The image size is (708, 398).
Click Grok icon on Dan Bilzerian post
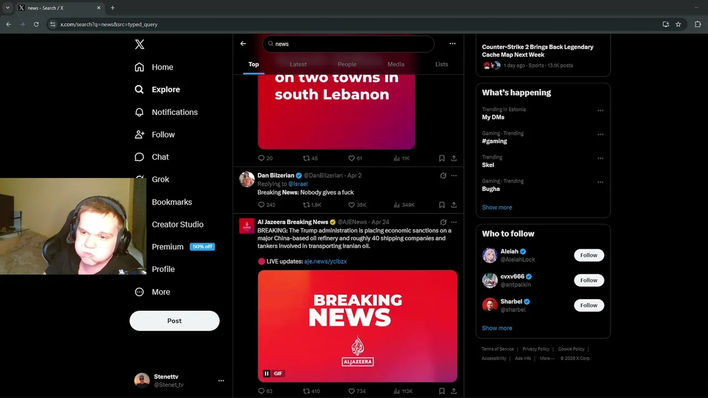pos(443,176)
